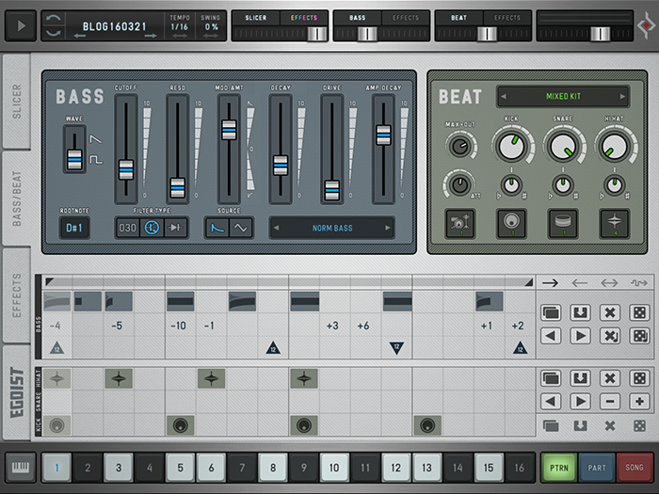Increase beat density with plus button
This screenshot has height=494, width=659.
pyautogui.click(x=639, y=402)
